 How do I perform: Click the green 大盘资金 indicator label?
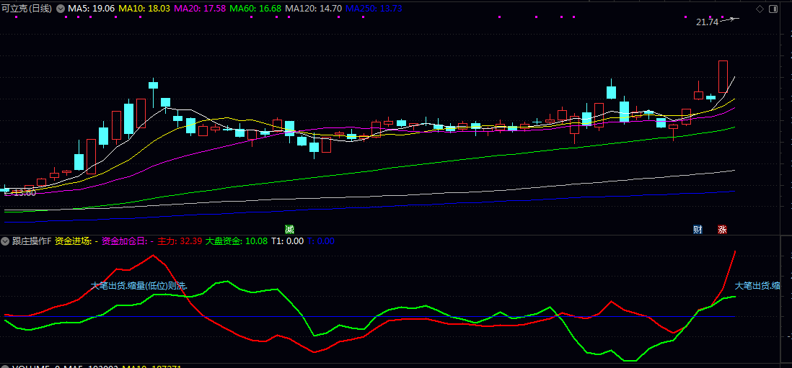click(236, 241)
